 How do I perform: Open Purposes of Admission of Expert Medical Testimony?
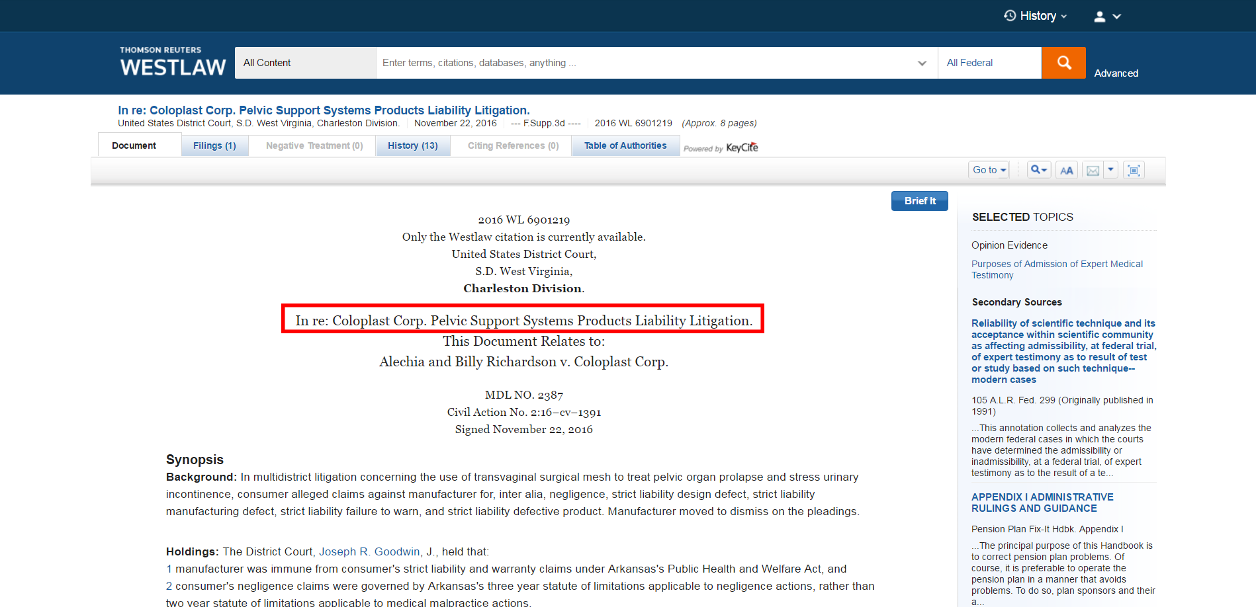[1057, 269]
